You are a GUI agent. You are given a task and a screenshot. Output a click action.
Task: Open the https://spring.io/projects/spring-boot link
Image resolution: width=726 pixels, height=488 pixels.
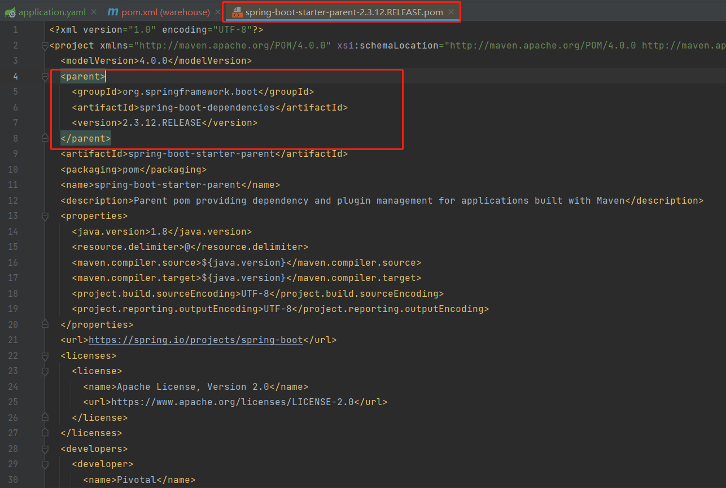coord(196,340)
